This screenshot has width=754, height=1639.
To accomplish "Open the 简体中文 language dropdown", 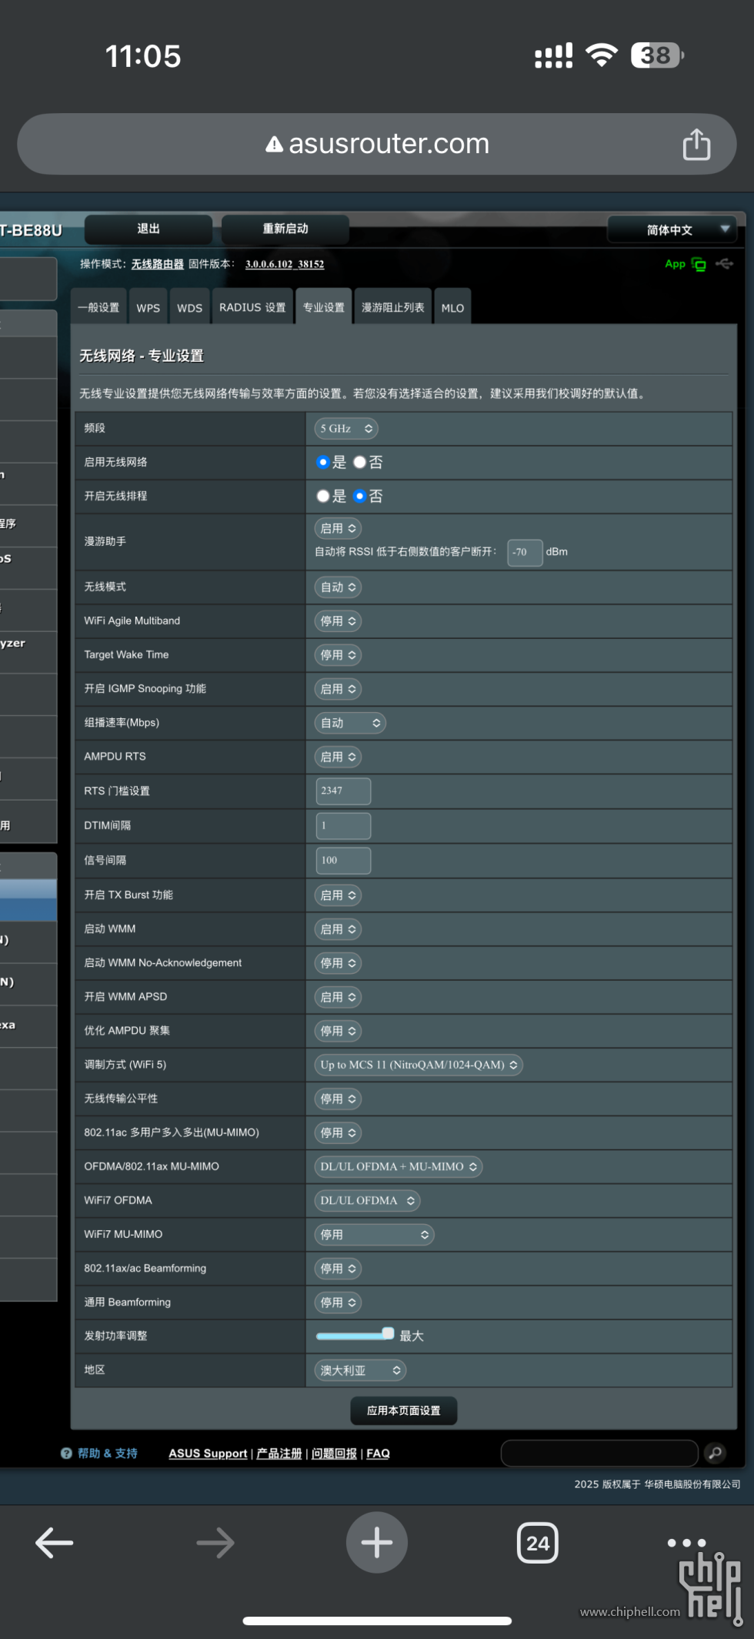I will pyautogui.click(x=672, y=229).
